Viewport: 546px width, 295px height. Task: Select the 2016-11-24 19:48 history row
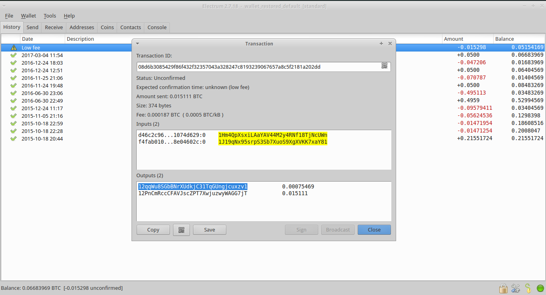click(273, 85)
